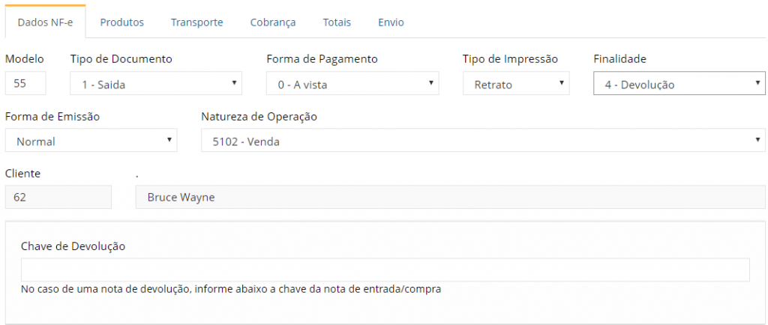Open the Forma de Emissão dropdown
768x325 pixels.
click(x=91, y=141)
